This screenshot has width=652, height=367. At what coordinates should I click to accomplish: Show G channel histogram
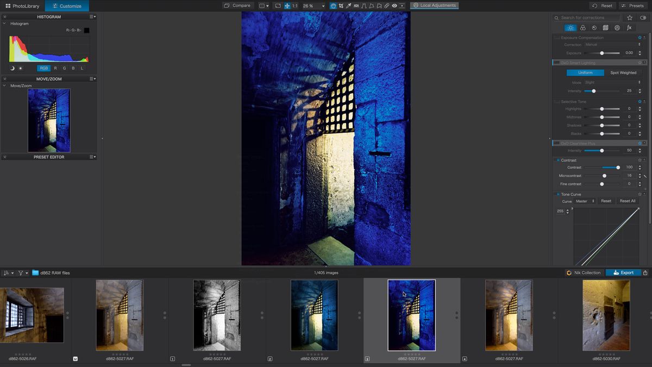click(64, 68)
